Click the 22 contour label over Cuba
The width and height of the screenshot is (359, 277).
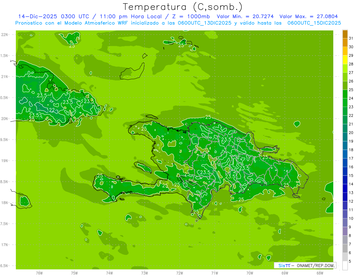[52, 110]
